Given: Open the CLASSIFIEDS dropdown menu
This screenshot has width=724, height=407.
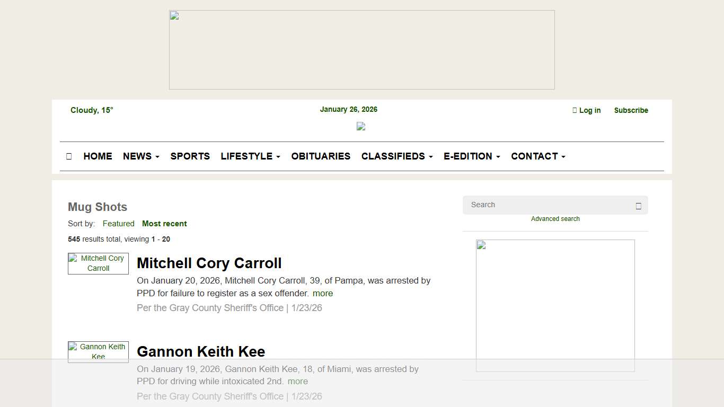Looking at the screenshot, I should [397, 156].
